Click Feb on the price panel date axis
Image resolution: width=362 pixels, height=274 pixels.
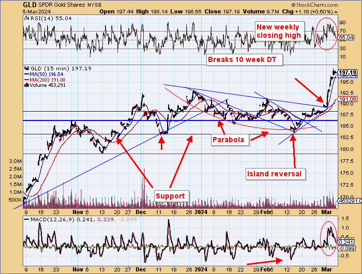[265, 212]
